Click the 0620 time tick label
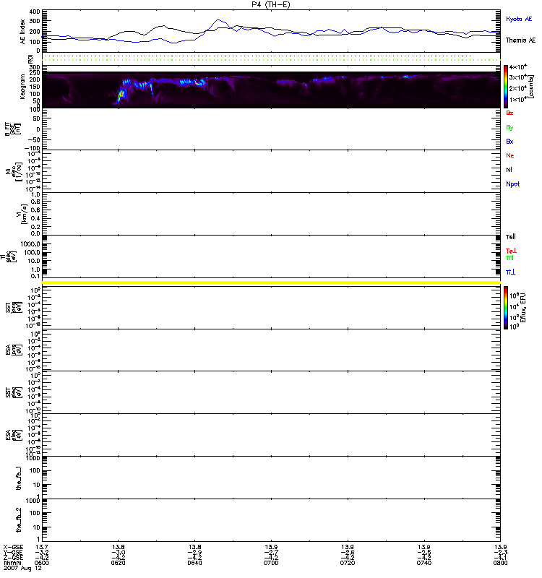 pyautogui.click(x=118, y=563)
